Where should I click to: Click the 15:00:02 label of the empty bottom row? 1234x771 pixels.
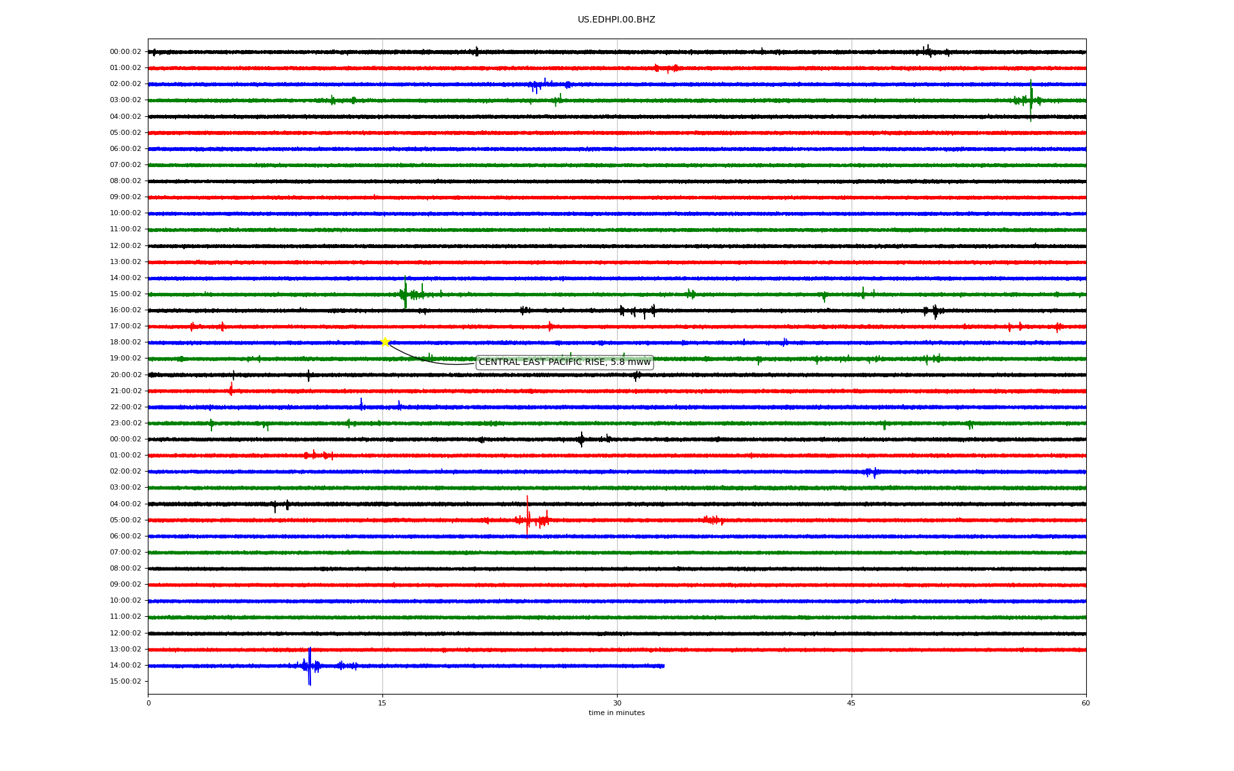[125, 682]
